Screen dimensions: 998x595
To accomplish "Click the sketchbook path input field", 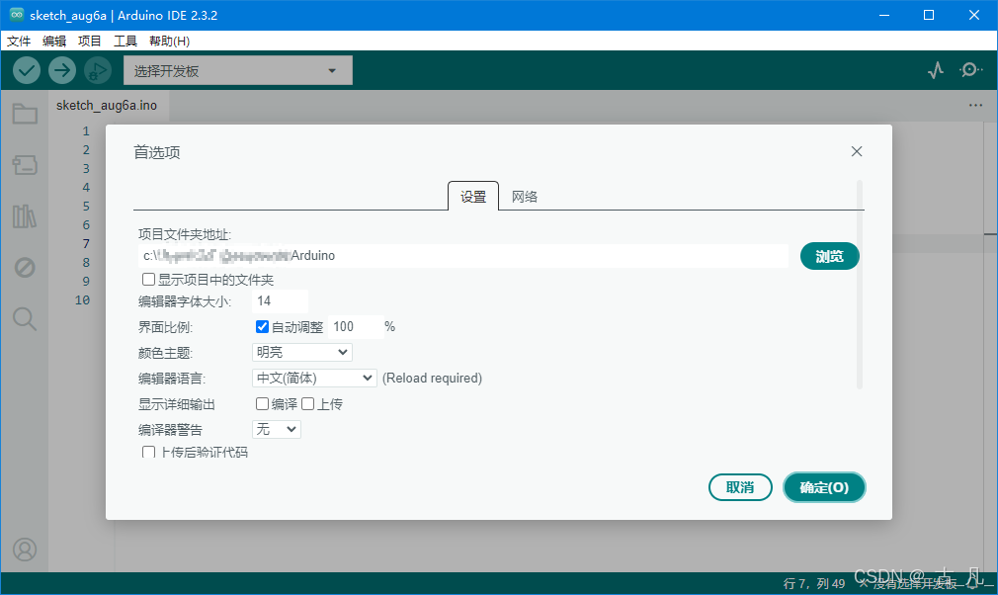I will coord(463,256).
